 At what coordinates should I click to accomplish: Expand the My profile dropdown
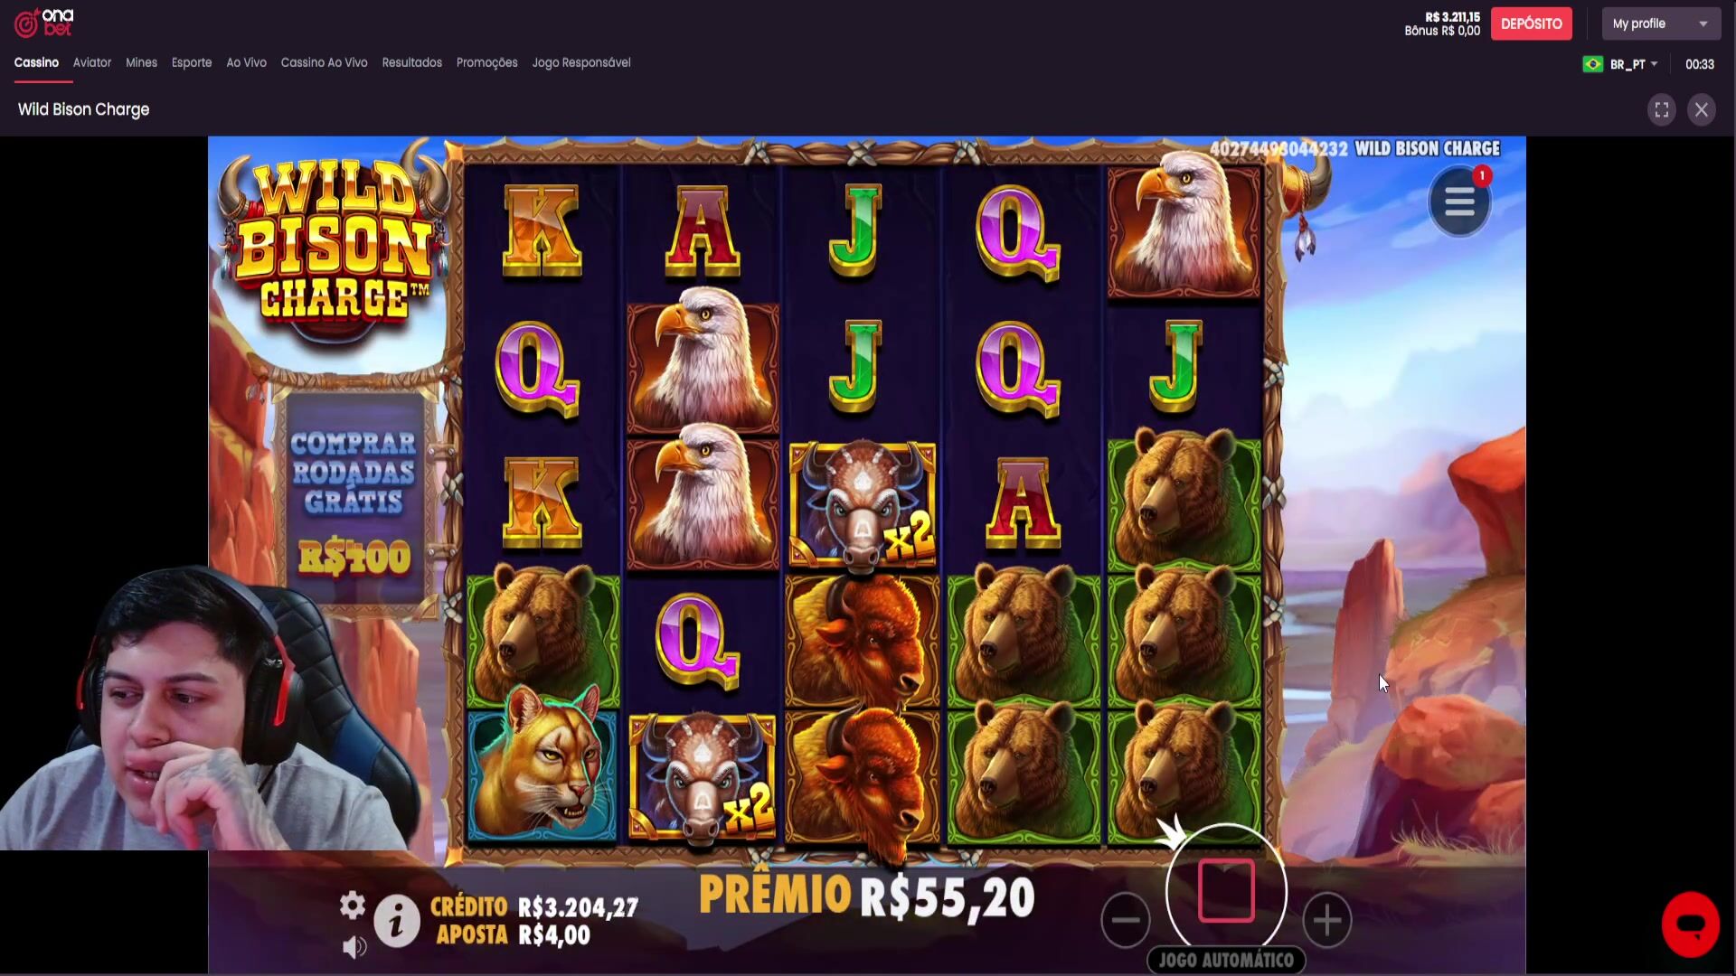[x=1662, y=23]
